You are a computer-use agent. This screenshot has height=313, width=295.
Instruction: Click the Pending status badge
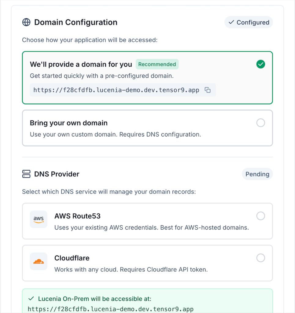[x=257, y=174]
